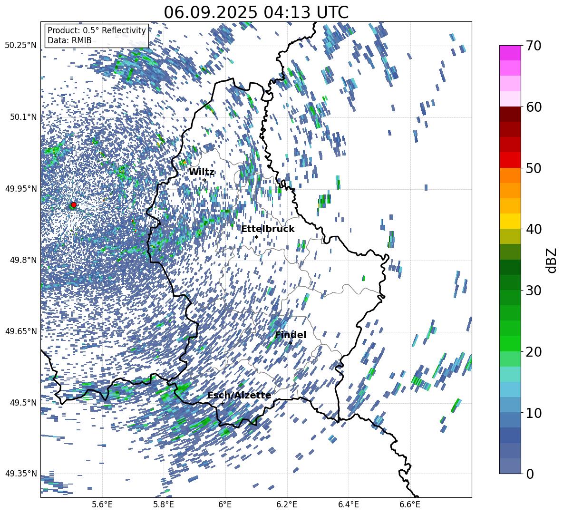Click the colorbar 30 tick label

533,291
